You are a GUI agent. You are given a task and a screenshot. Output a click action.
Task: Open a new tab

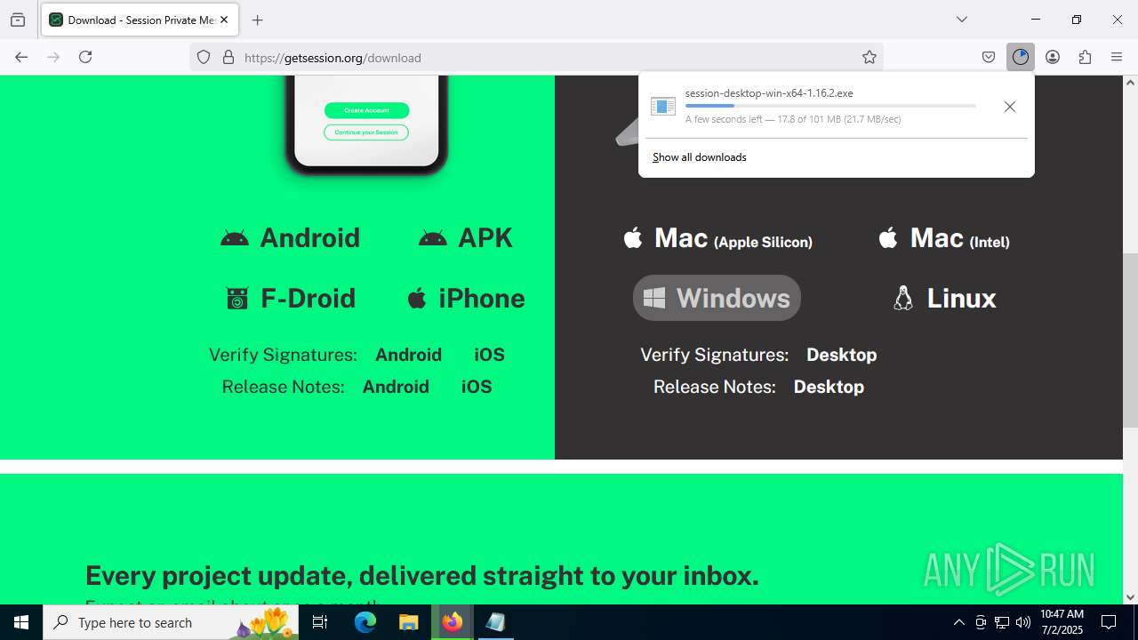[258, 20]
